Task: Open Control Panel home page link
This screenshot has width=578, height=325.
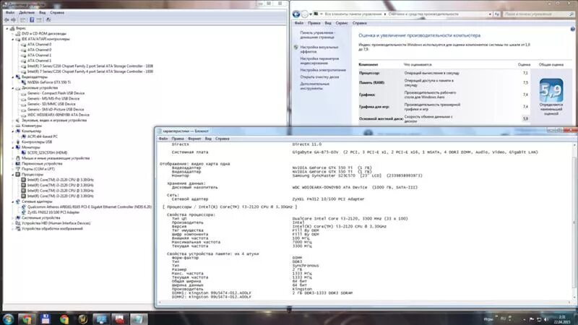Action: (x=317, y=35)
